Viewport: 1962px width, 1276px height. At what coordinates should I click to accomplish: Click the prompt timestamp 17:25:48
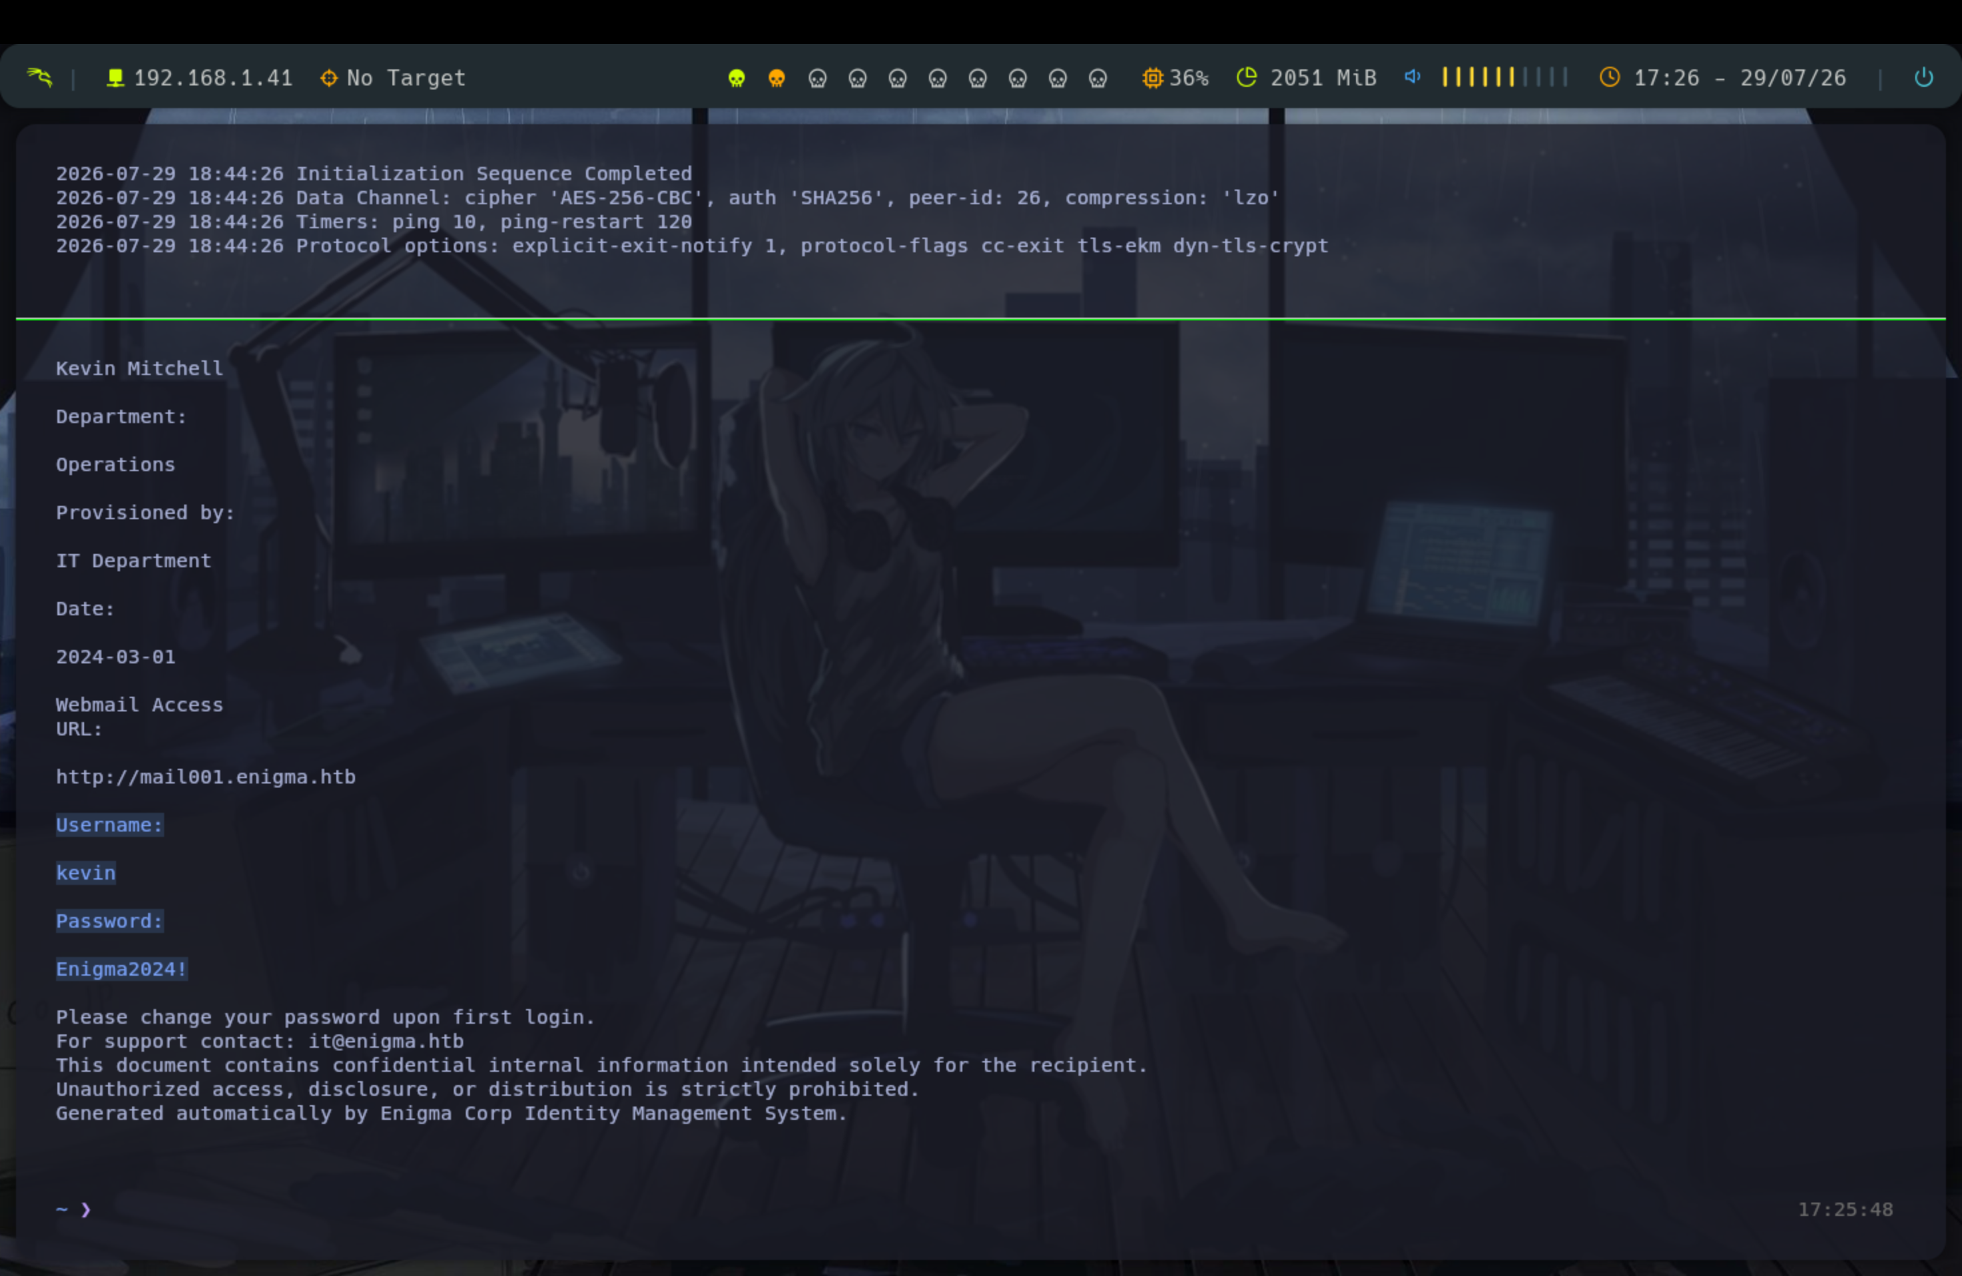1845,1209
